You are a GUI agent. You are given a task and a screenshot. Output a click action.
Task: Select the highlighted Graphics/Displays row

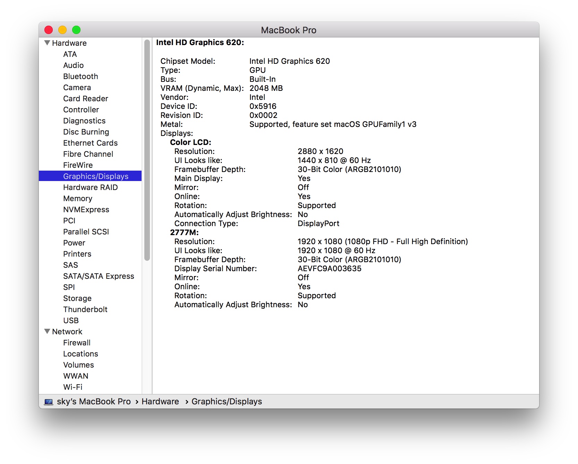click(x=90, y=176)
